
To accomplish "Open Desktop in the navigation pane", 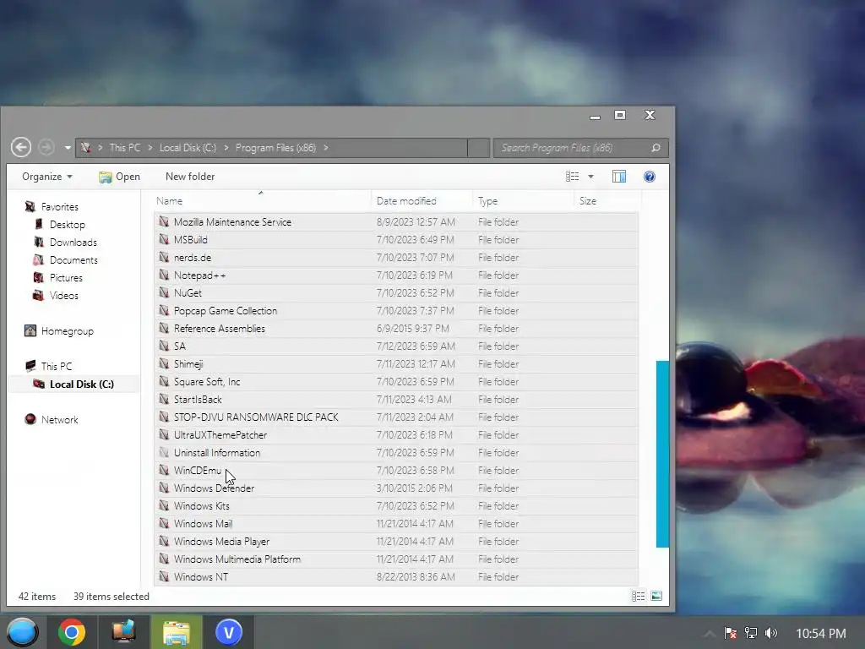I will point(68,225).
